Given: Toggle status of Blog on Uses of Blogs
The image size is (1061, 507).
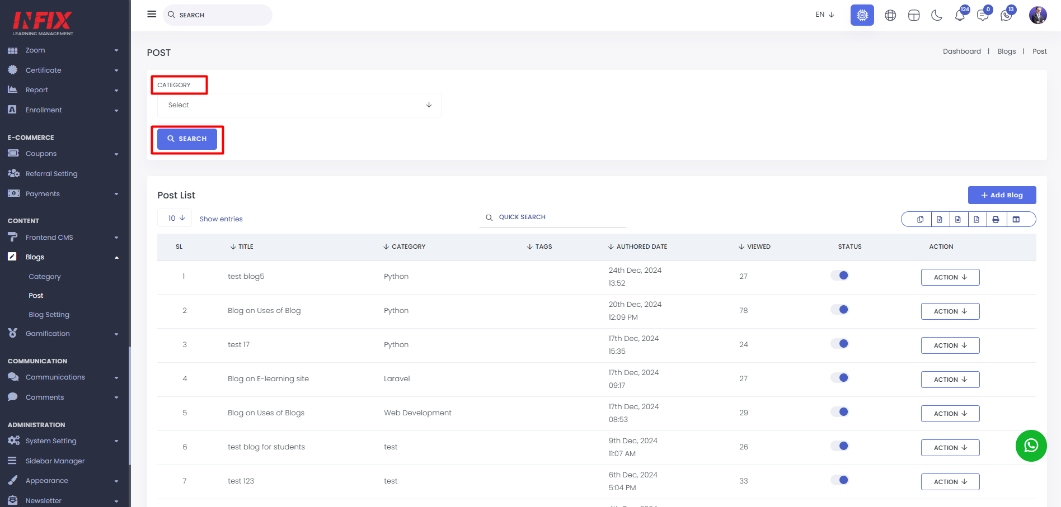Looking at the screenshot, I should point(839,412).
